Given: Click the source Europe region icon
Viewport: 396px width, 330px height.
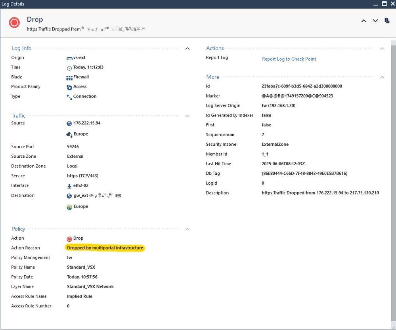Looking at the screenshot, I should [69, 135].
